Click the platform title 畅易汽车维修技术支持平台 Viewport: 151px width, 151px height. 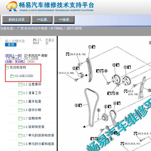point(56,5)
